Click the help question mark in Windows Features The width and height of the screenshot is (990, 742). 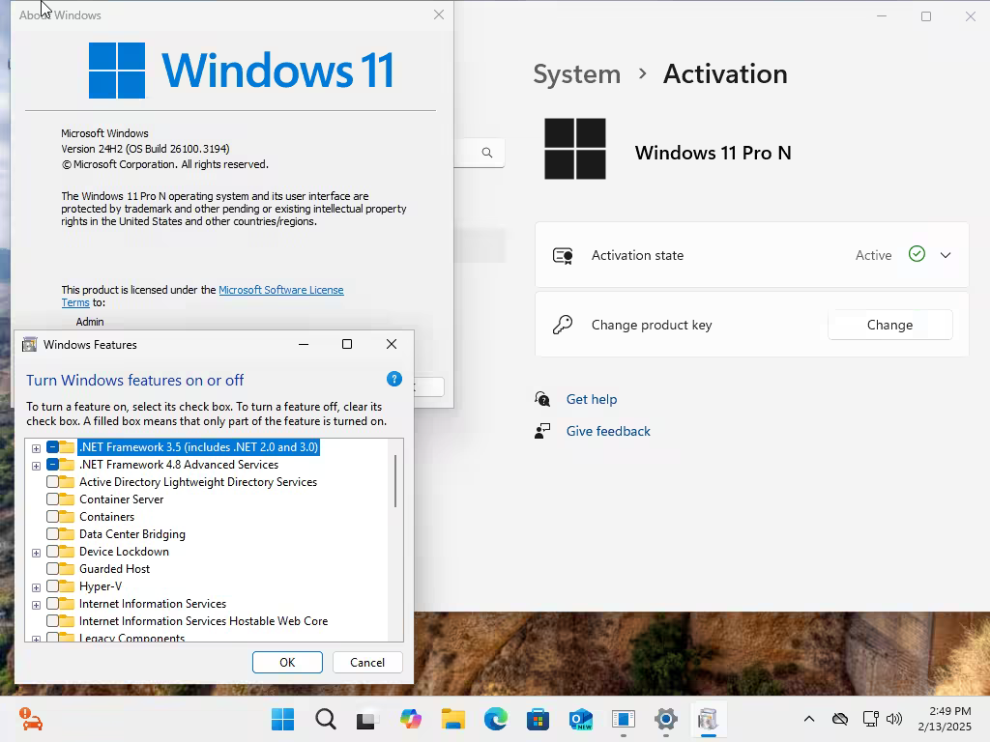394,379
